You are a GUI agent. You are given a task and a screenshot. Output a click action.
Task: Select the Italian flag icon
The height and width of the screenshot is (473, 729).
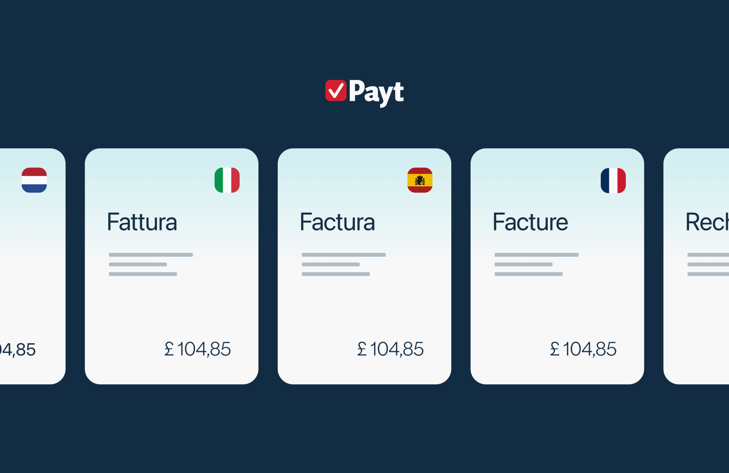[x=227, y=180]
